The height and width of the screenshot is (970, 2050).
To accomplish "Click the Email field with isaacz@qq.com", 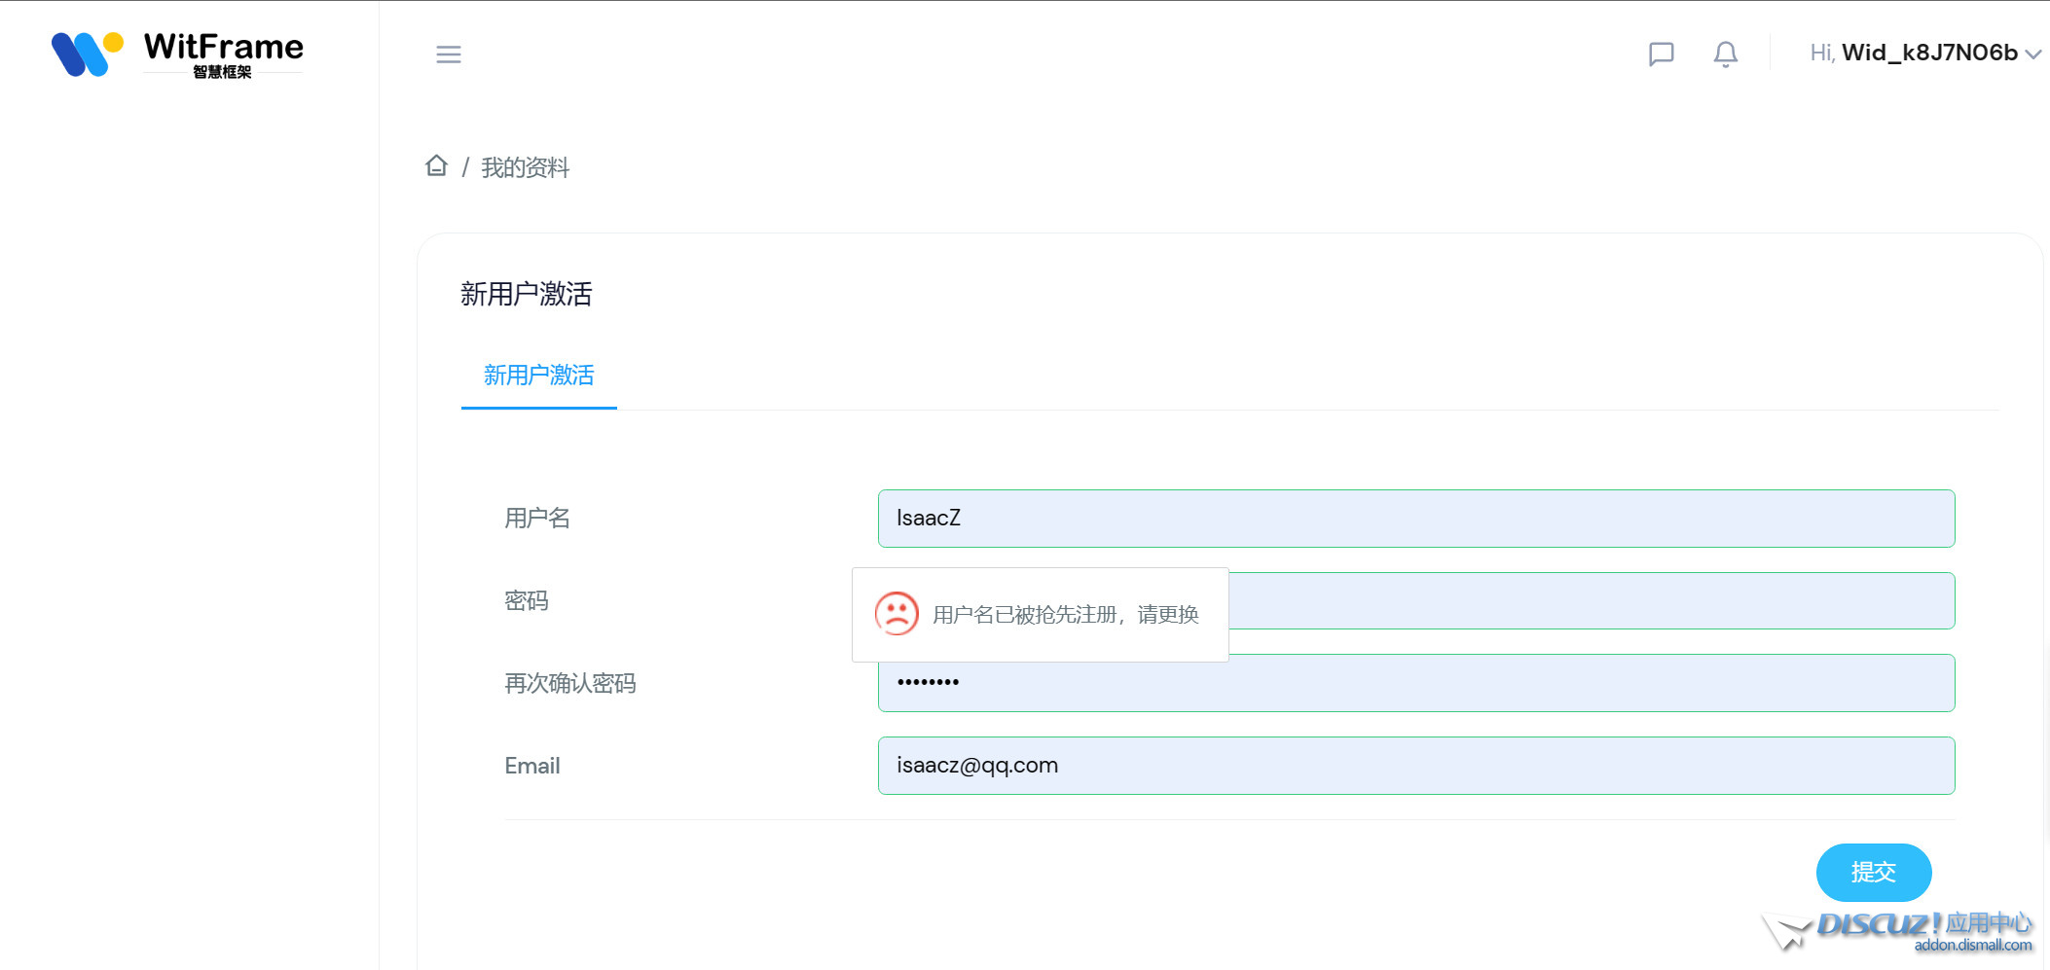I will tap(1416, 766).
